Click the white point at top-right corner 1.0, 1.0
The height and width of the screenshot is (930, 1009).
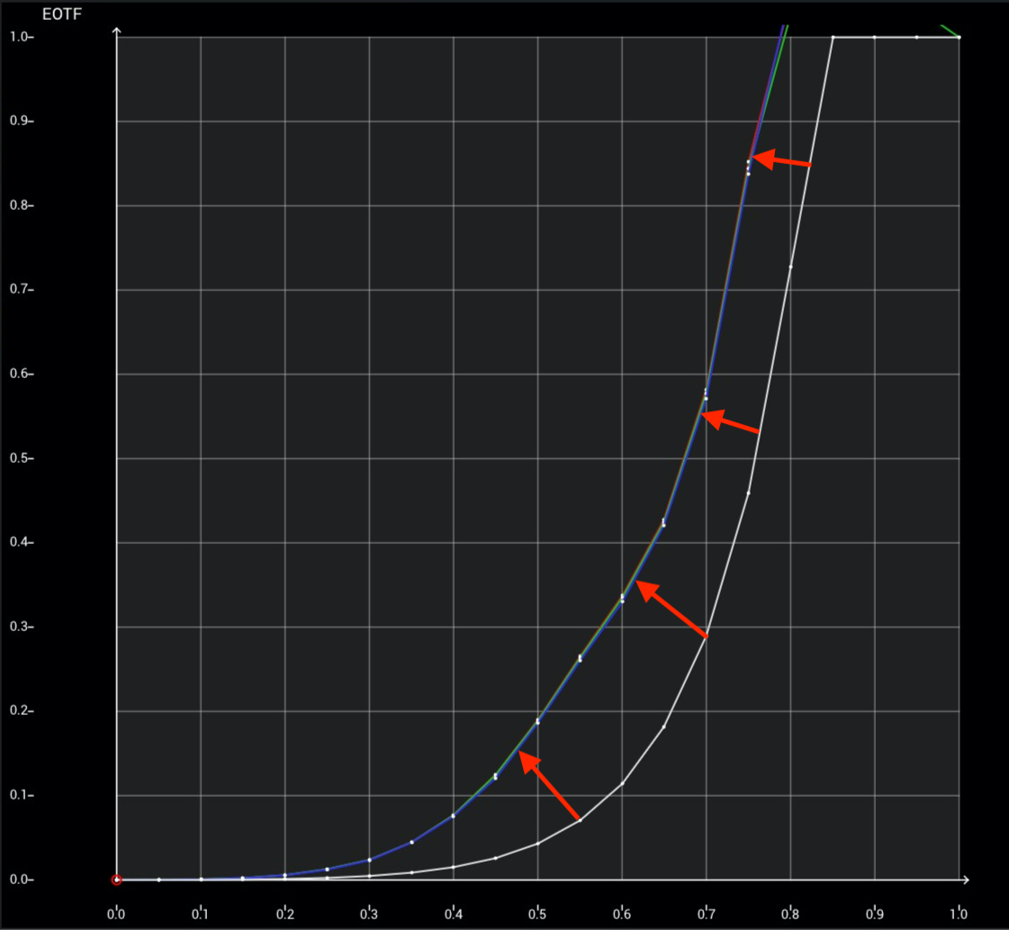(x=959, y=37)
